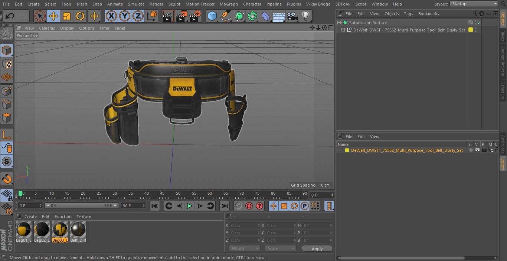This screenshot has height=261, width=507.
Task: Open the MoGraph menu
Action: click(x=229, y=4)
